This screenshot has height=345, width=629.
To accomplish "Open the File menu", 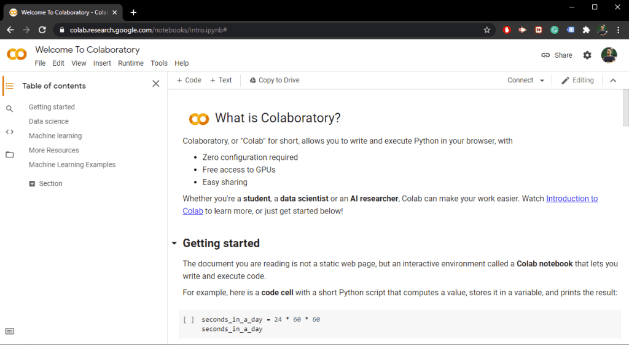I will coord(40,63).
